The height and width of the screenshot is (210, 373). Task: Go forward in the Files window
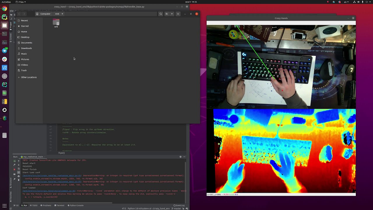[24, 14]
